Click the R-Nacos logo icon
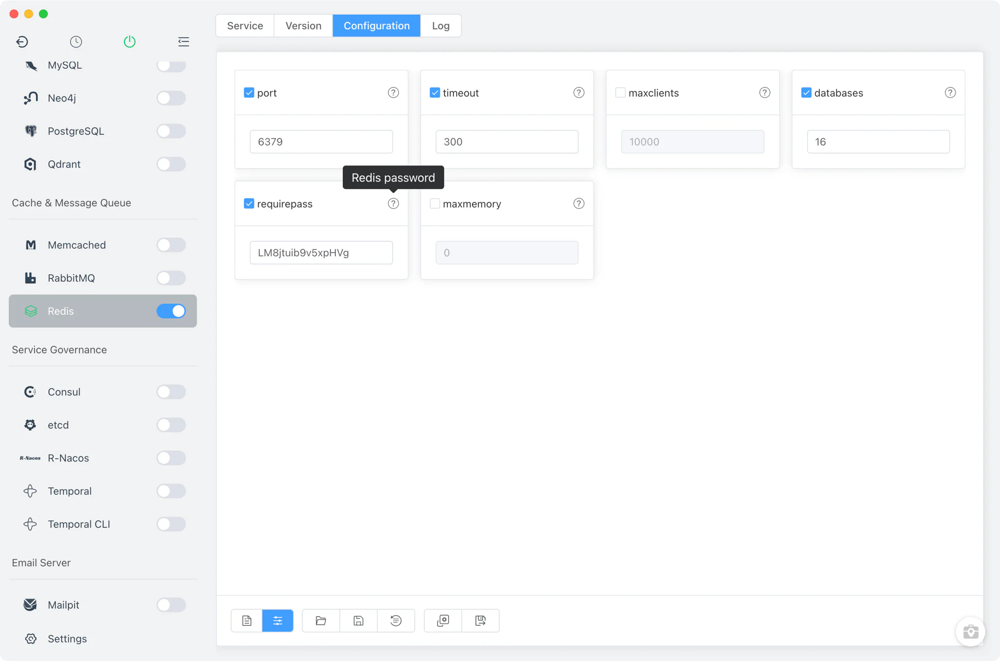1000x661 pixels. click(x=30, y=458)
